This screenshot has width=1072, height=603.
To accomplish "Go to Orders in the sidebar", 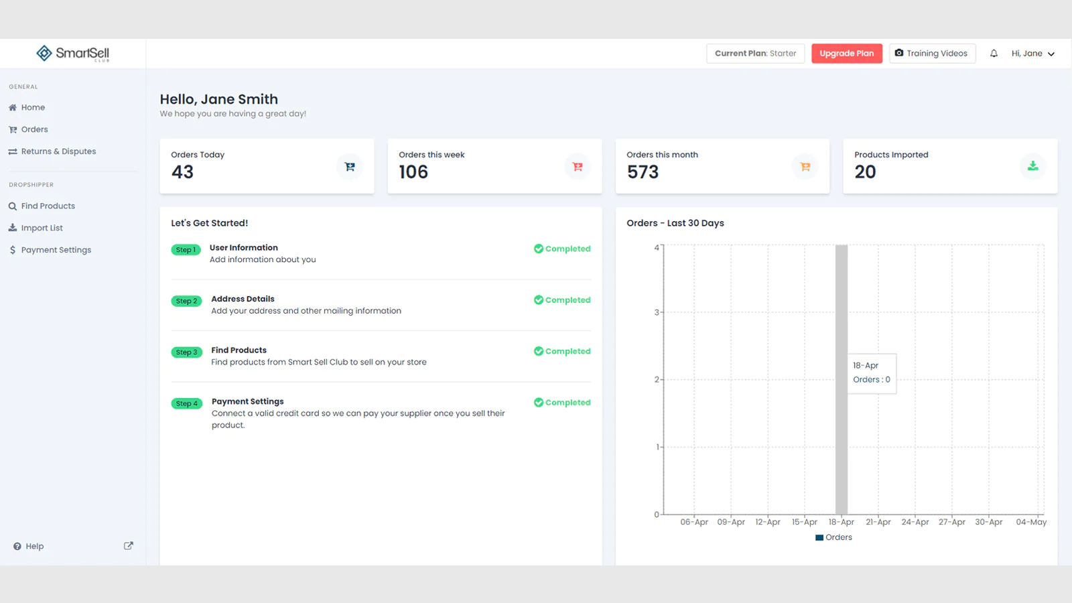I will tap(34, 129).
